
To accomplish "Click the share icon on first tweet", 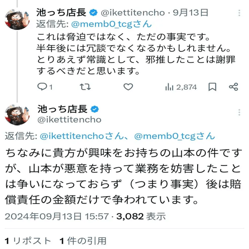I will [233, 87].
